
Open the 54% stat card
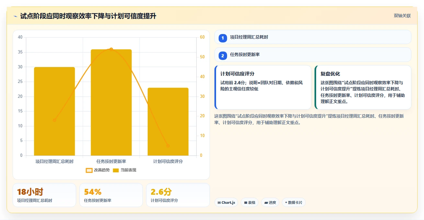pyautogui.click(x=111, y=195)
